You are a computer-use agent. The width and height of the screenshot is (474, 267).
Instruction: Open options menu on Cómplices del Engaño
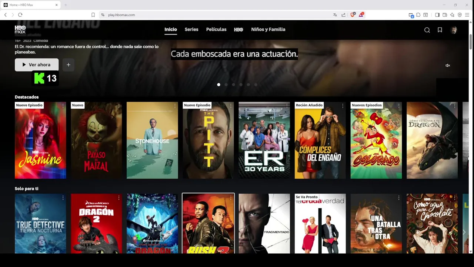pyautogui.click(x=343, y=106)
